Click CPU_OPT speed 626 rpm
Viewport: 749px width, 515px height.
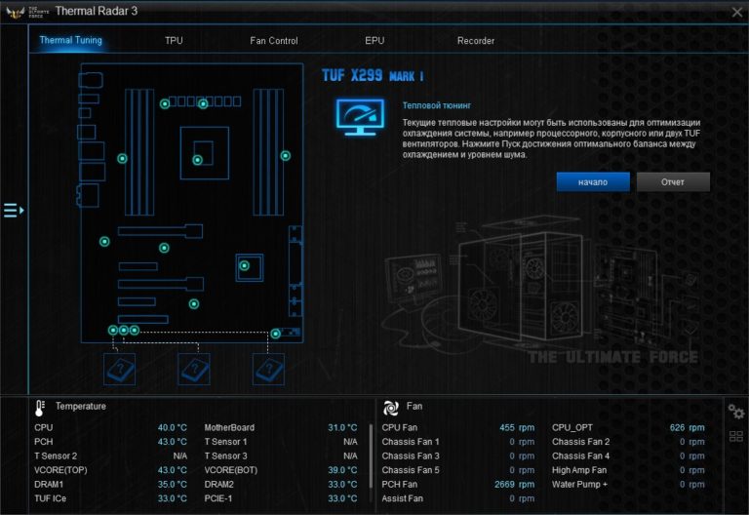[x=687, y=427]
